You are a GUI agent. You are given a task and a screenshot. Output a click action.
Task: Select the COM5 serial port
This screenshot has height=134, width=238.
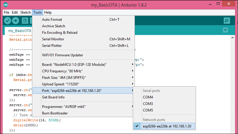click(x=164, y=110)
